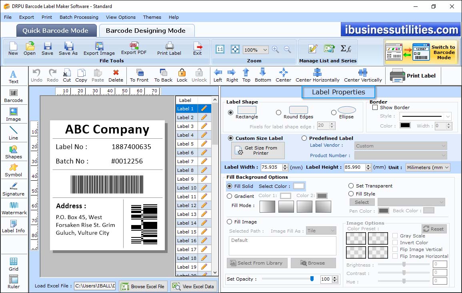Screen dimensions: 462x293
Task: Choose the Predefined Label option
Action: point(304,138)
